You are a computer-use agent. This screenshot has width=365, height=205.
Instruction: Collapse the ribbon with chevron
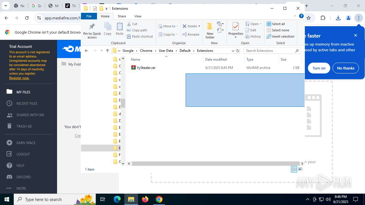(295, 16)
